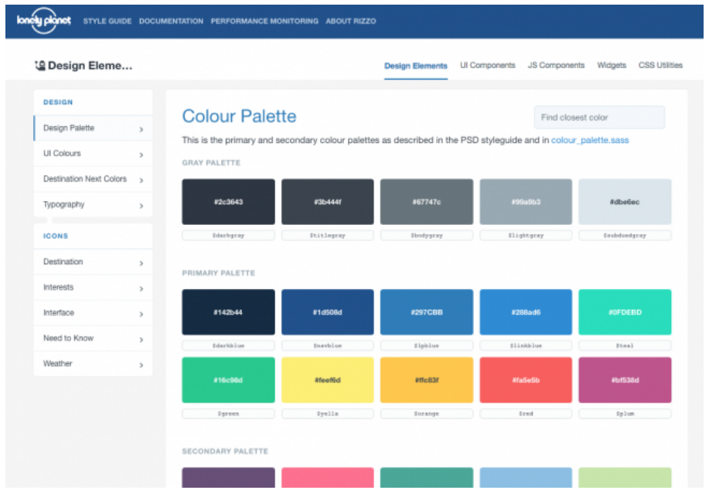Click the chevron next to Interests

(141, 288)
